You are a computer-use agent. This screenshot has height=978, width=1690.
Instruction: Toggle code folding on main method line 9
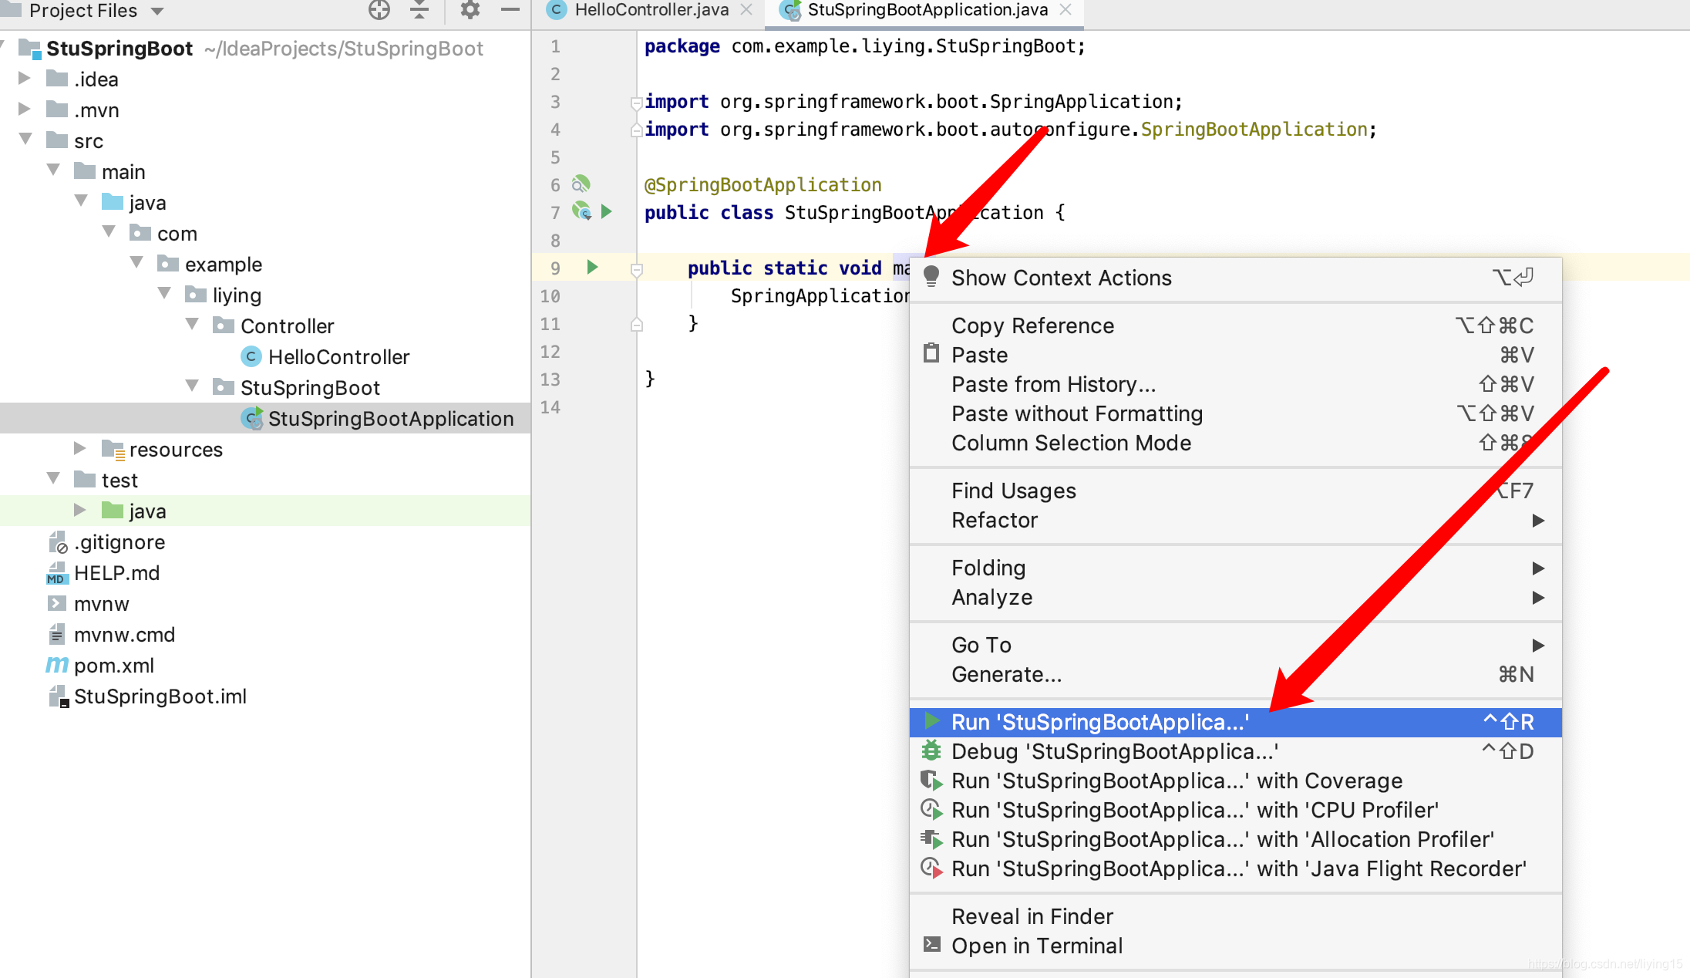[636, 269]
